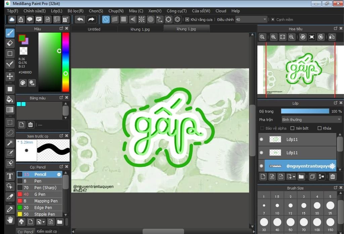
Task: Open the Bộ lọc(R) menu
Action: point(76,11)
